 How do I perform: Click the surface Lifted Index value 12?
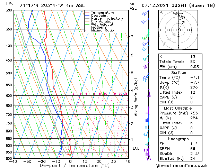[193, 92]
